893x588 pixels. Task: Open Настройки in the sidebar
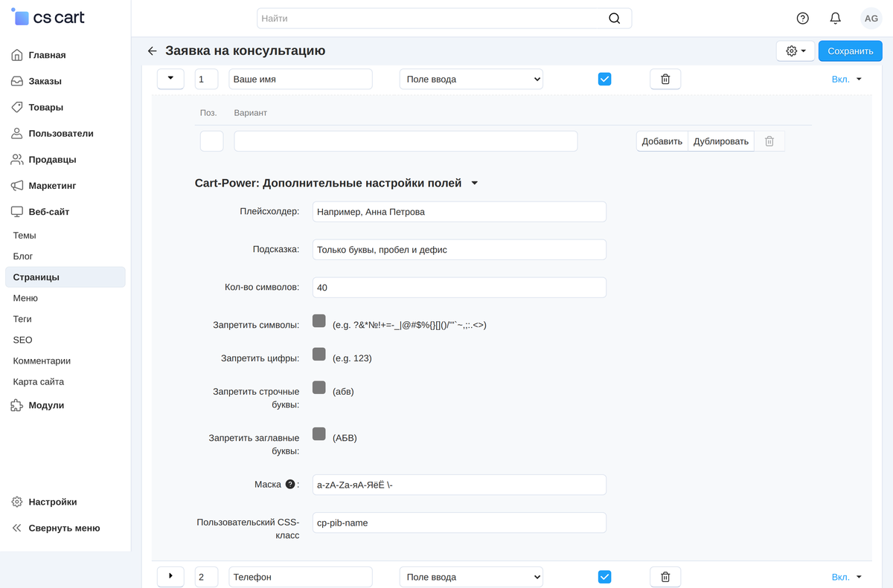[x=52, y=502]
